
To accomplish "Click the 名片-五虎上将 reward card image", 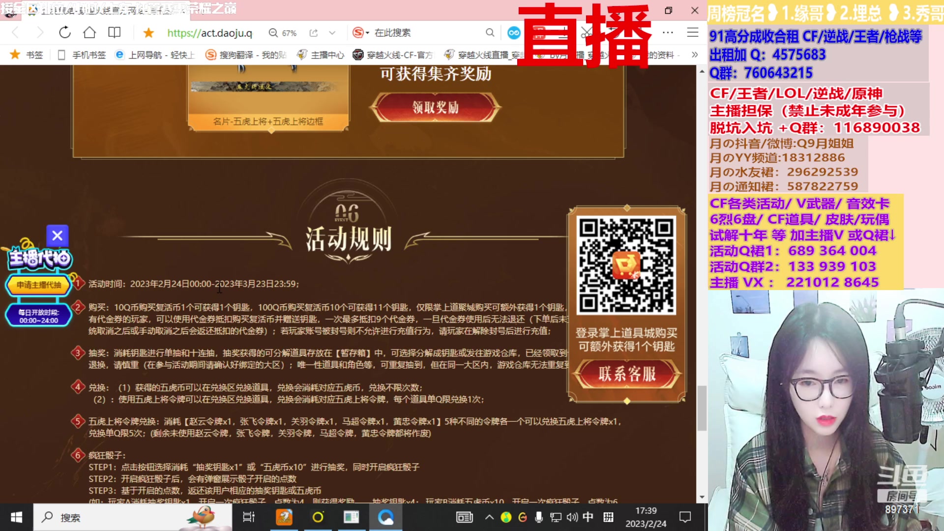I will coord(268,97).
